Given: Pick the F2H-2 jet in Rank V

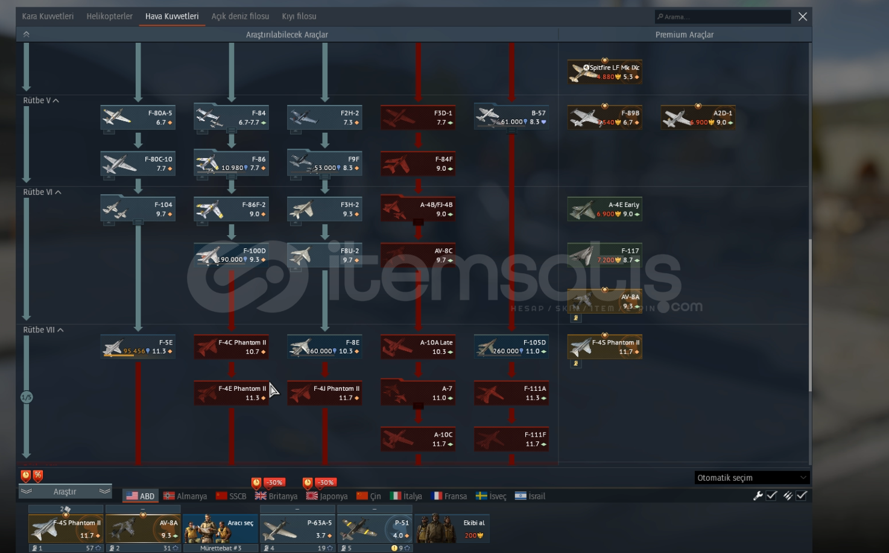Looking at the screenshot, I should tap(325, 118).
